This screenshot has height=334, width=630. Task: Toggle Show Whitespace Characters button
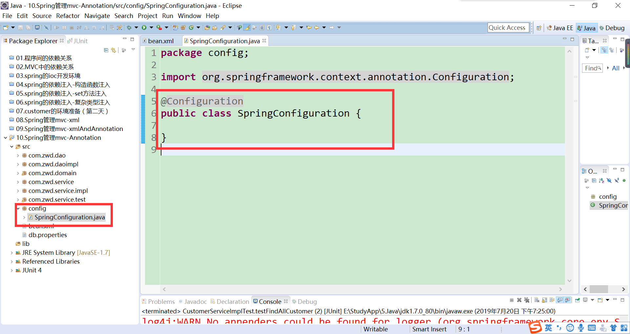click(x=269, y=28)
